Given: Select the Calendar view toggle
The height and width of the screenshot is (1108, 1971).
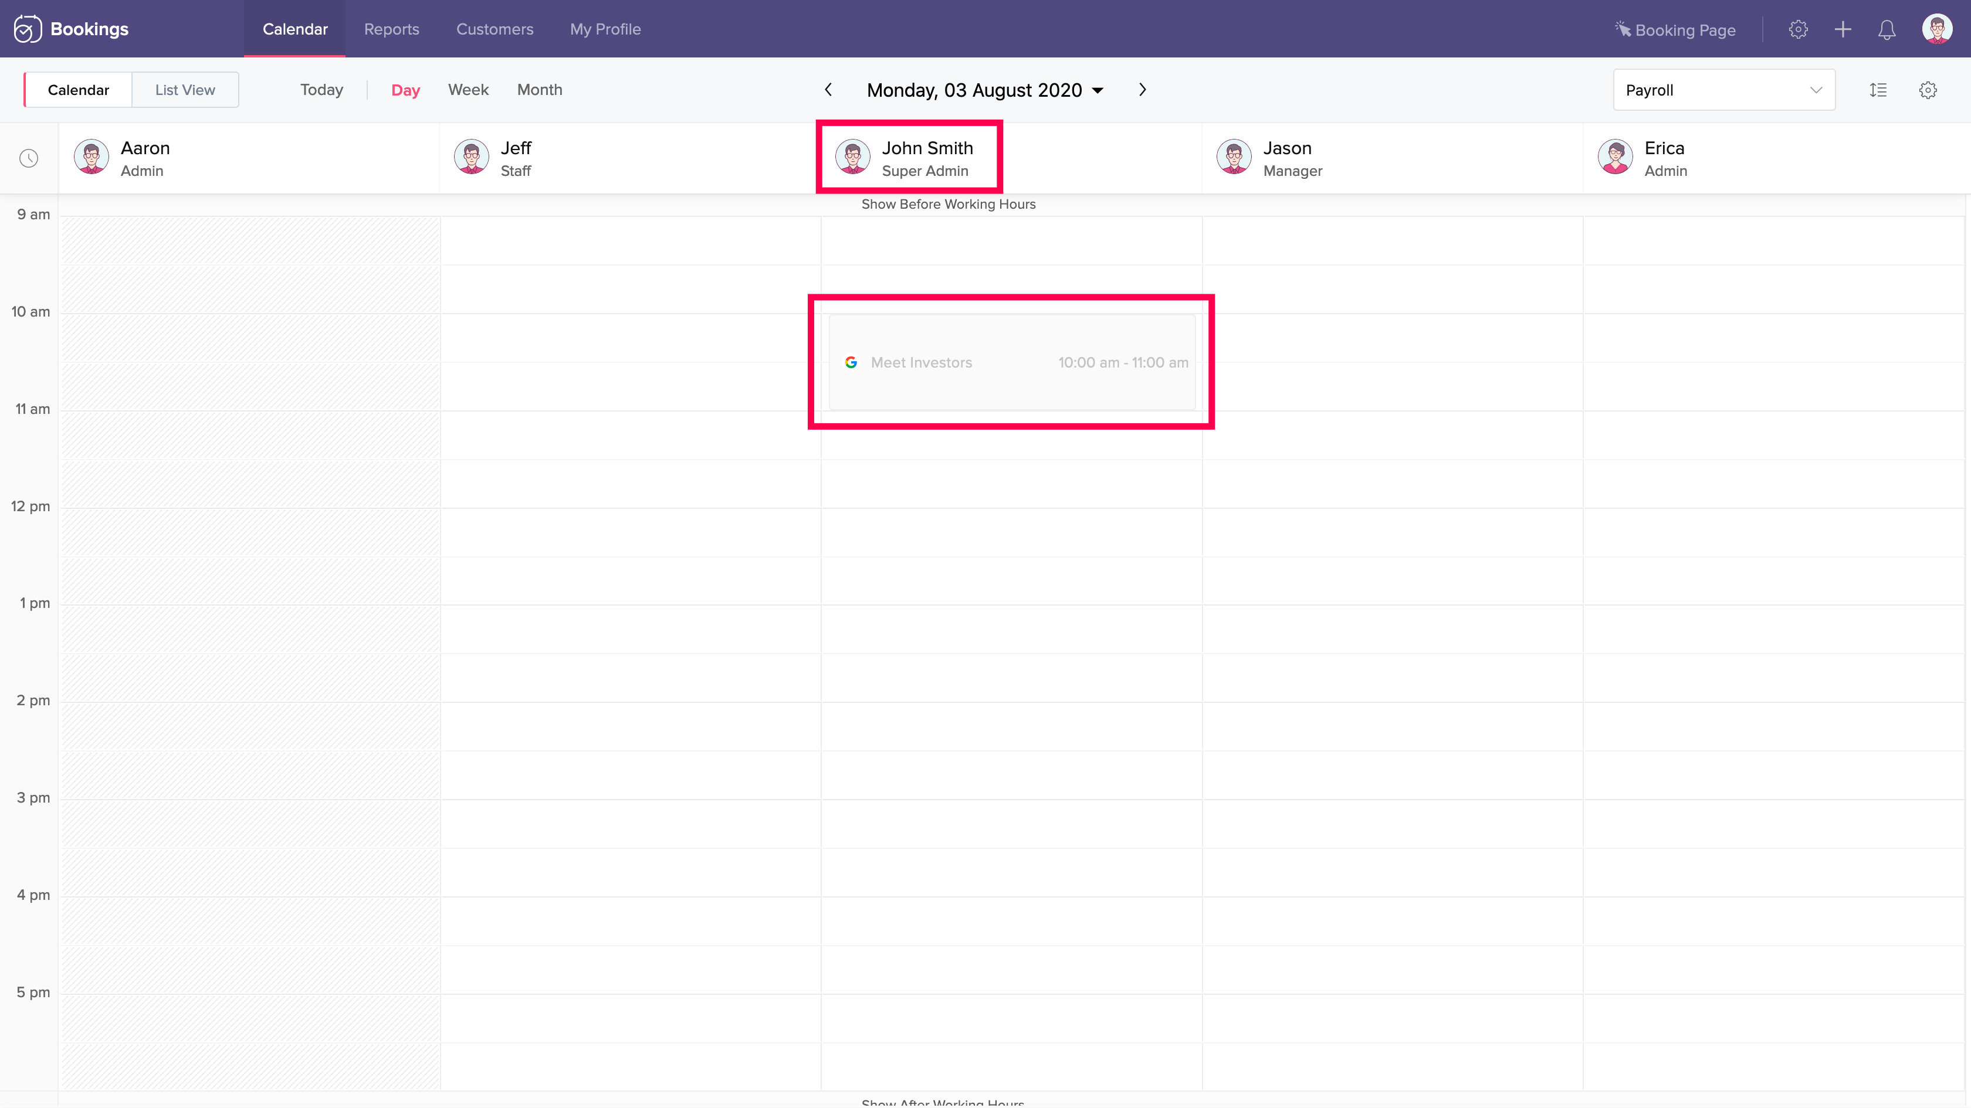Looking at the screenshot, I should pyautogui.click(x=78, y=90).
